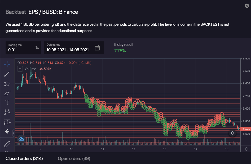This screenshot has height=164, width=251.
Task: Open chart settings gear icon
Action: coord(246,149)
